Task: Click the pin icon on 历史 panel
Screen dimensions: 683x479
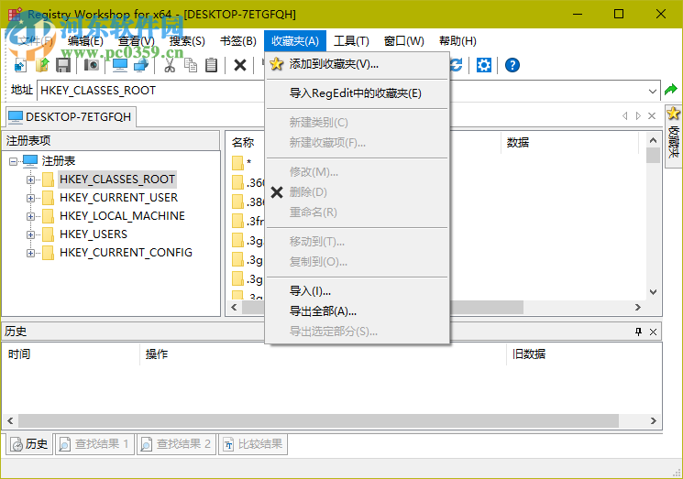Action: click(639, 332)
